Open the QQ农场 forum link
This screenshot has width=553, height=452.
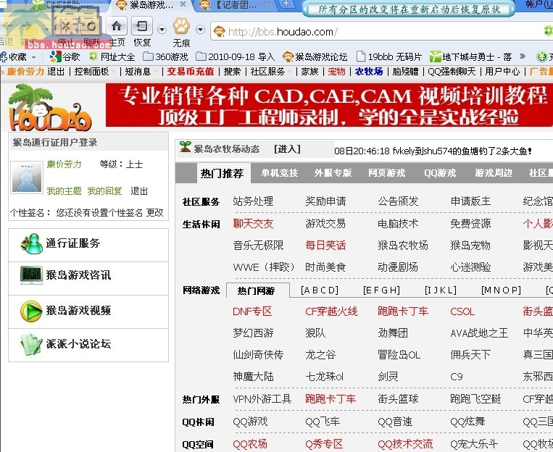(250, 444)
